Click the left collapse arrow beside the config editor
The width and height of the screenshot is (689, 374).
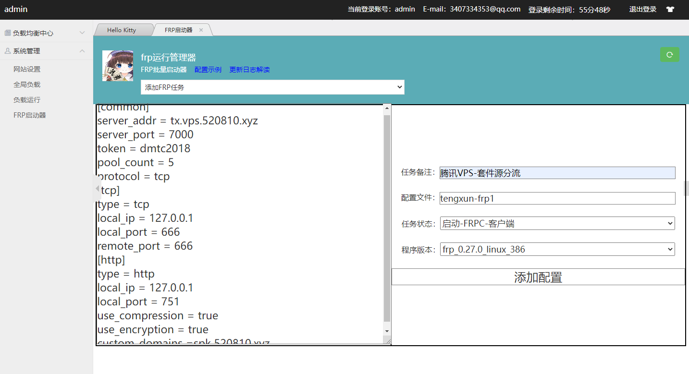pos(98,188)
